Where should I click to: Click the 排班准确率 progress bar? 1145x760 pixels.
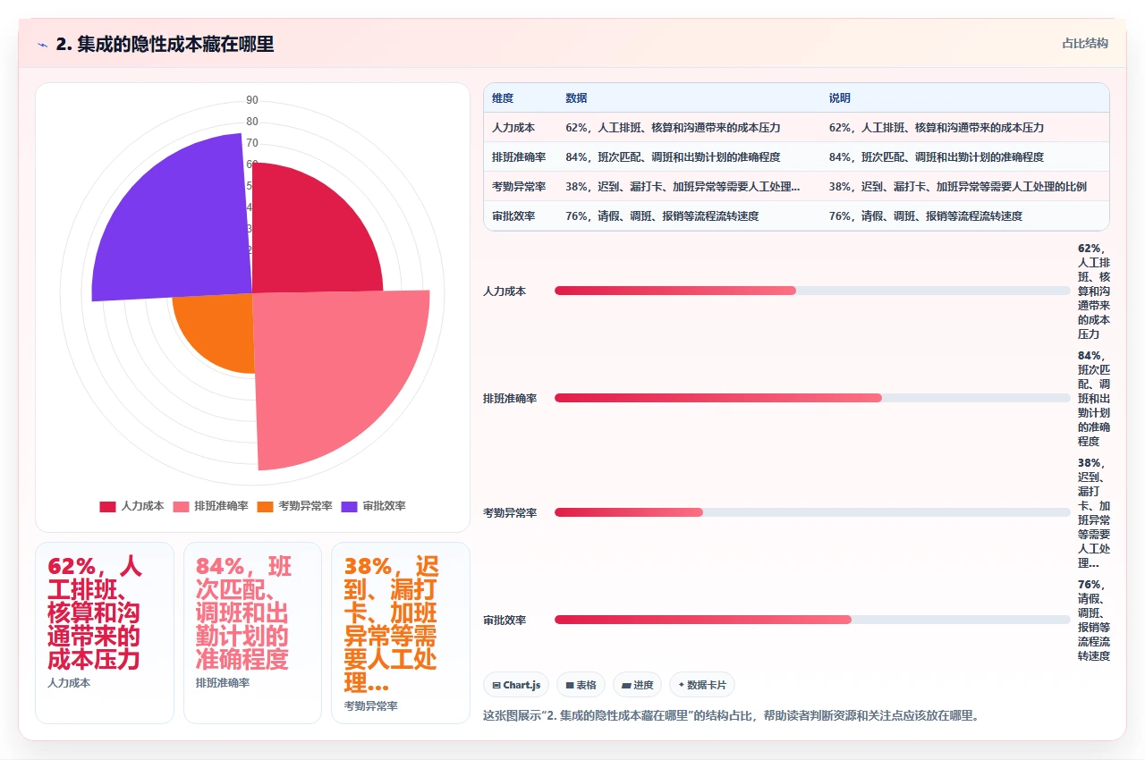812,398
